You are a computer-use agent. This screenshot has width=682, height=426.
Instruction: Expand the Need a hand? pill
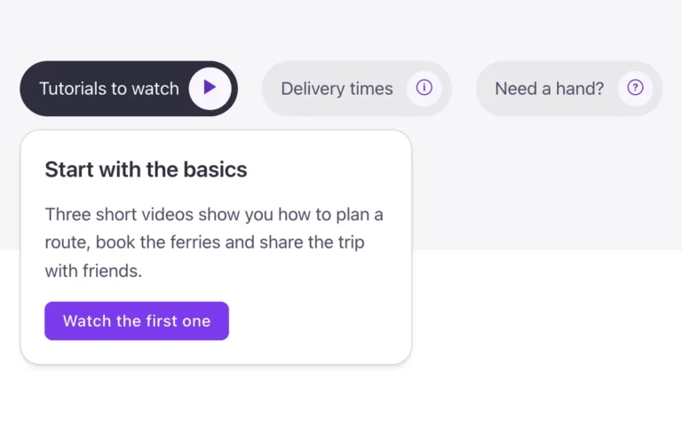click(569, 88)
